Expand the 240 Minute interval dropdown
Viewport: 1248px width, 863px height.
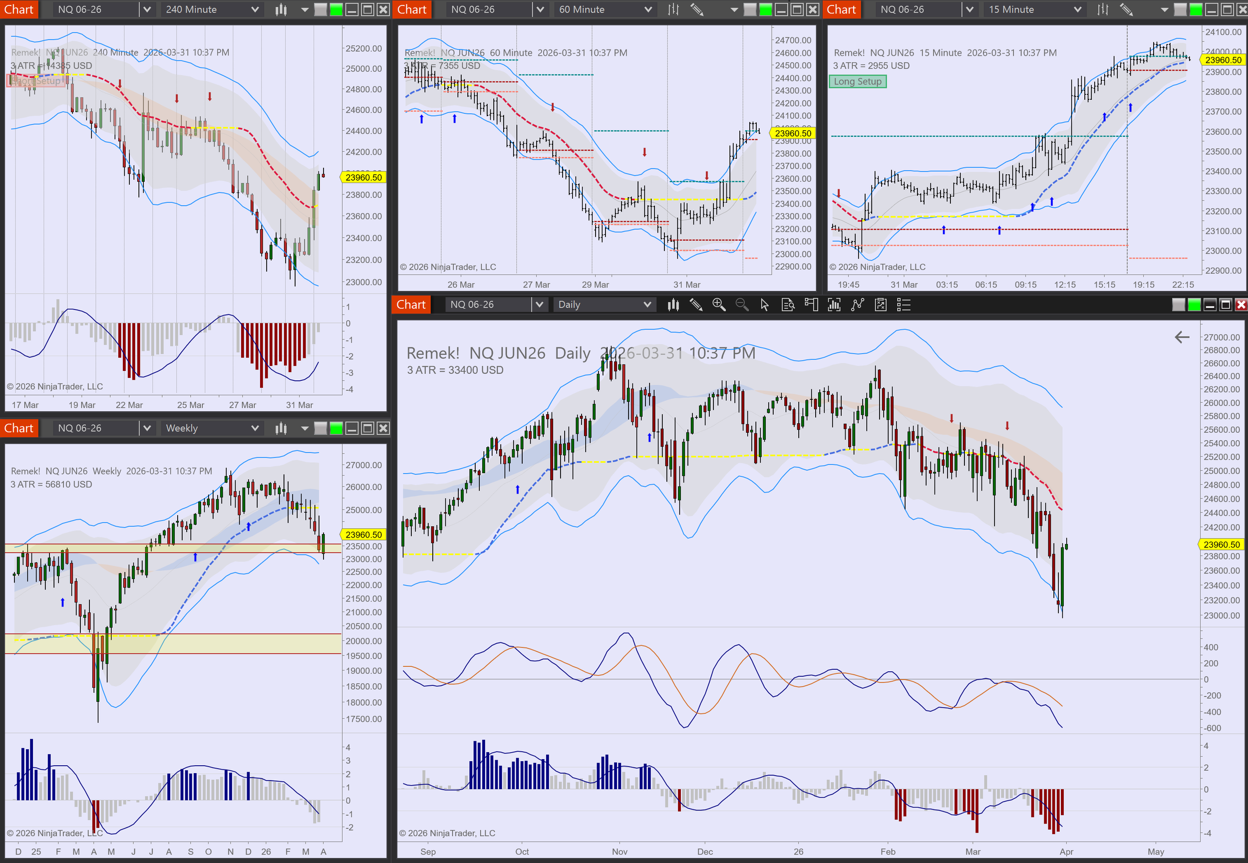coord(255,9)
